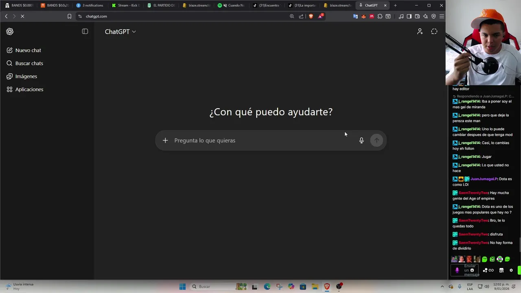Click the purple microphone in chat input
This screenshot has height=293, width=521.
click(457, 270)
